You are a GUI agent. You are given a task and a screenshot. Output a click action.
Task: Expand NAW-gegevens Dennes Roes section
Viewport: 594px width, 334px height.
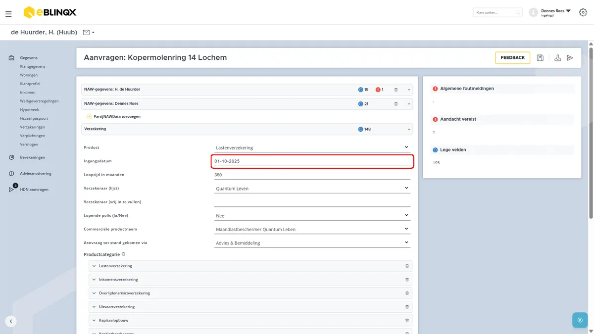click(x=409, y=104)
